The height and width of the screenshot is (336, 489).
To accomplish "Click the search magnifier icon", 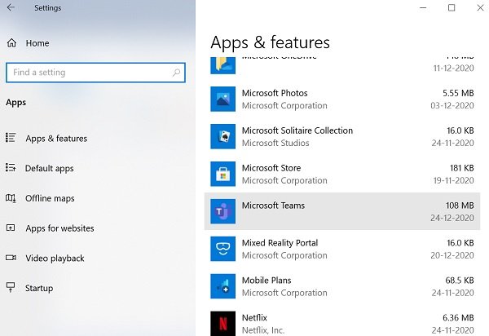I will click(175, 73).
